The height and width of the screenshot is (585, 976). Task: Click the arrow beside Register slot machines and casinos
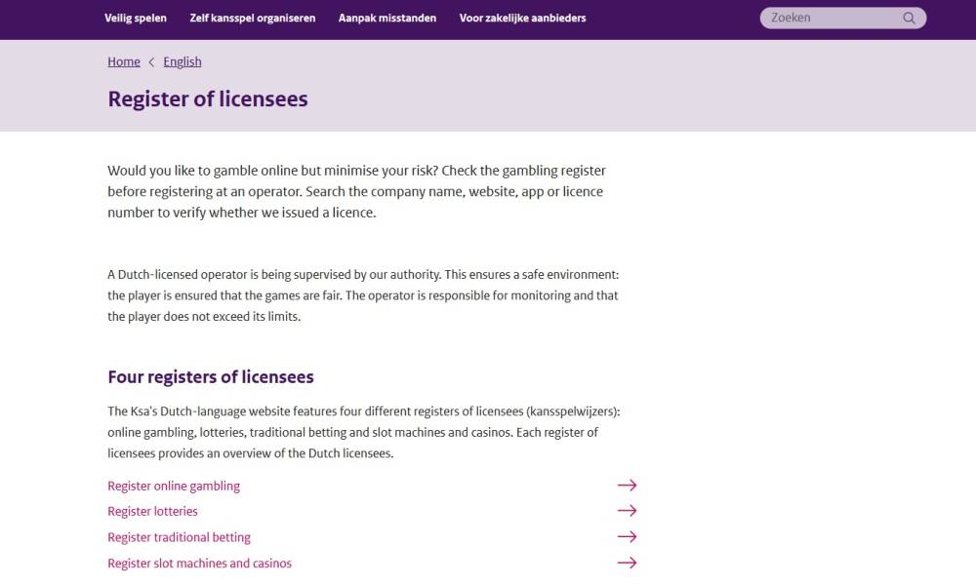627,563
